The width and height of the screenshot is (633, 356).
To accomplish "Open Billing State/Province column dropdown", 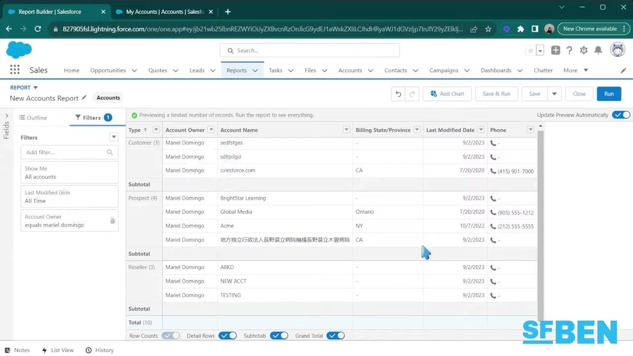I will (417, 130).
